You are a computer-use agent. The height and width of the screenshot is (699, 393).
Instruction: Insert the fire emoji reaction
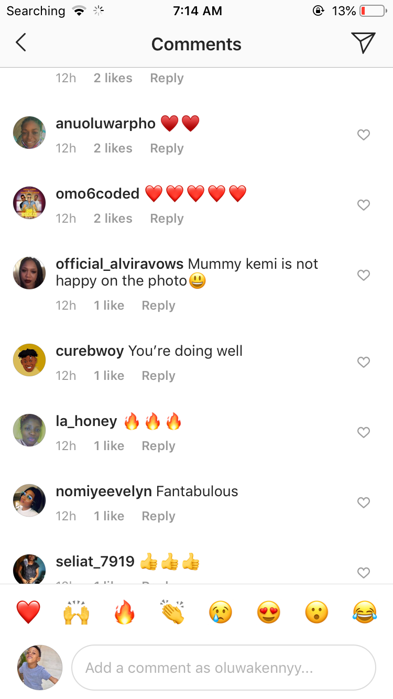[x=125, y=612]
